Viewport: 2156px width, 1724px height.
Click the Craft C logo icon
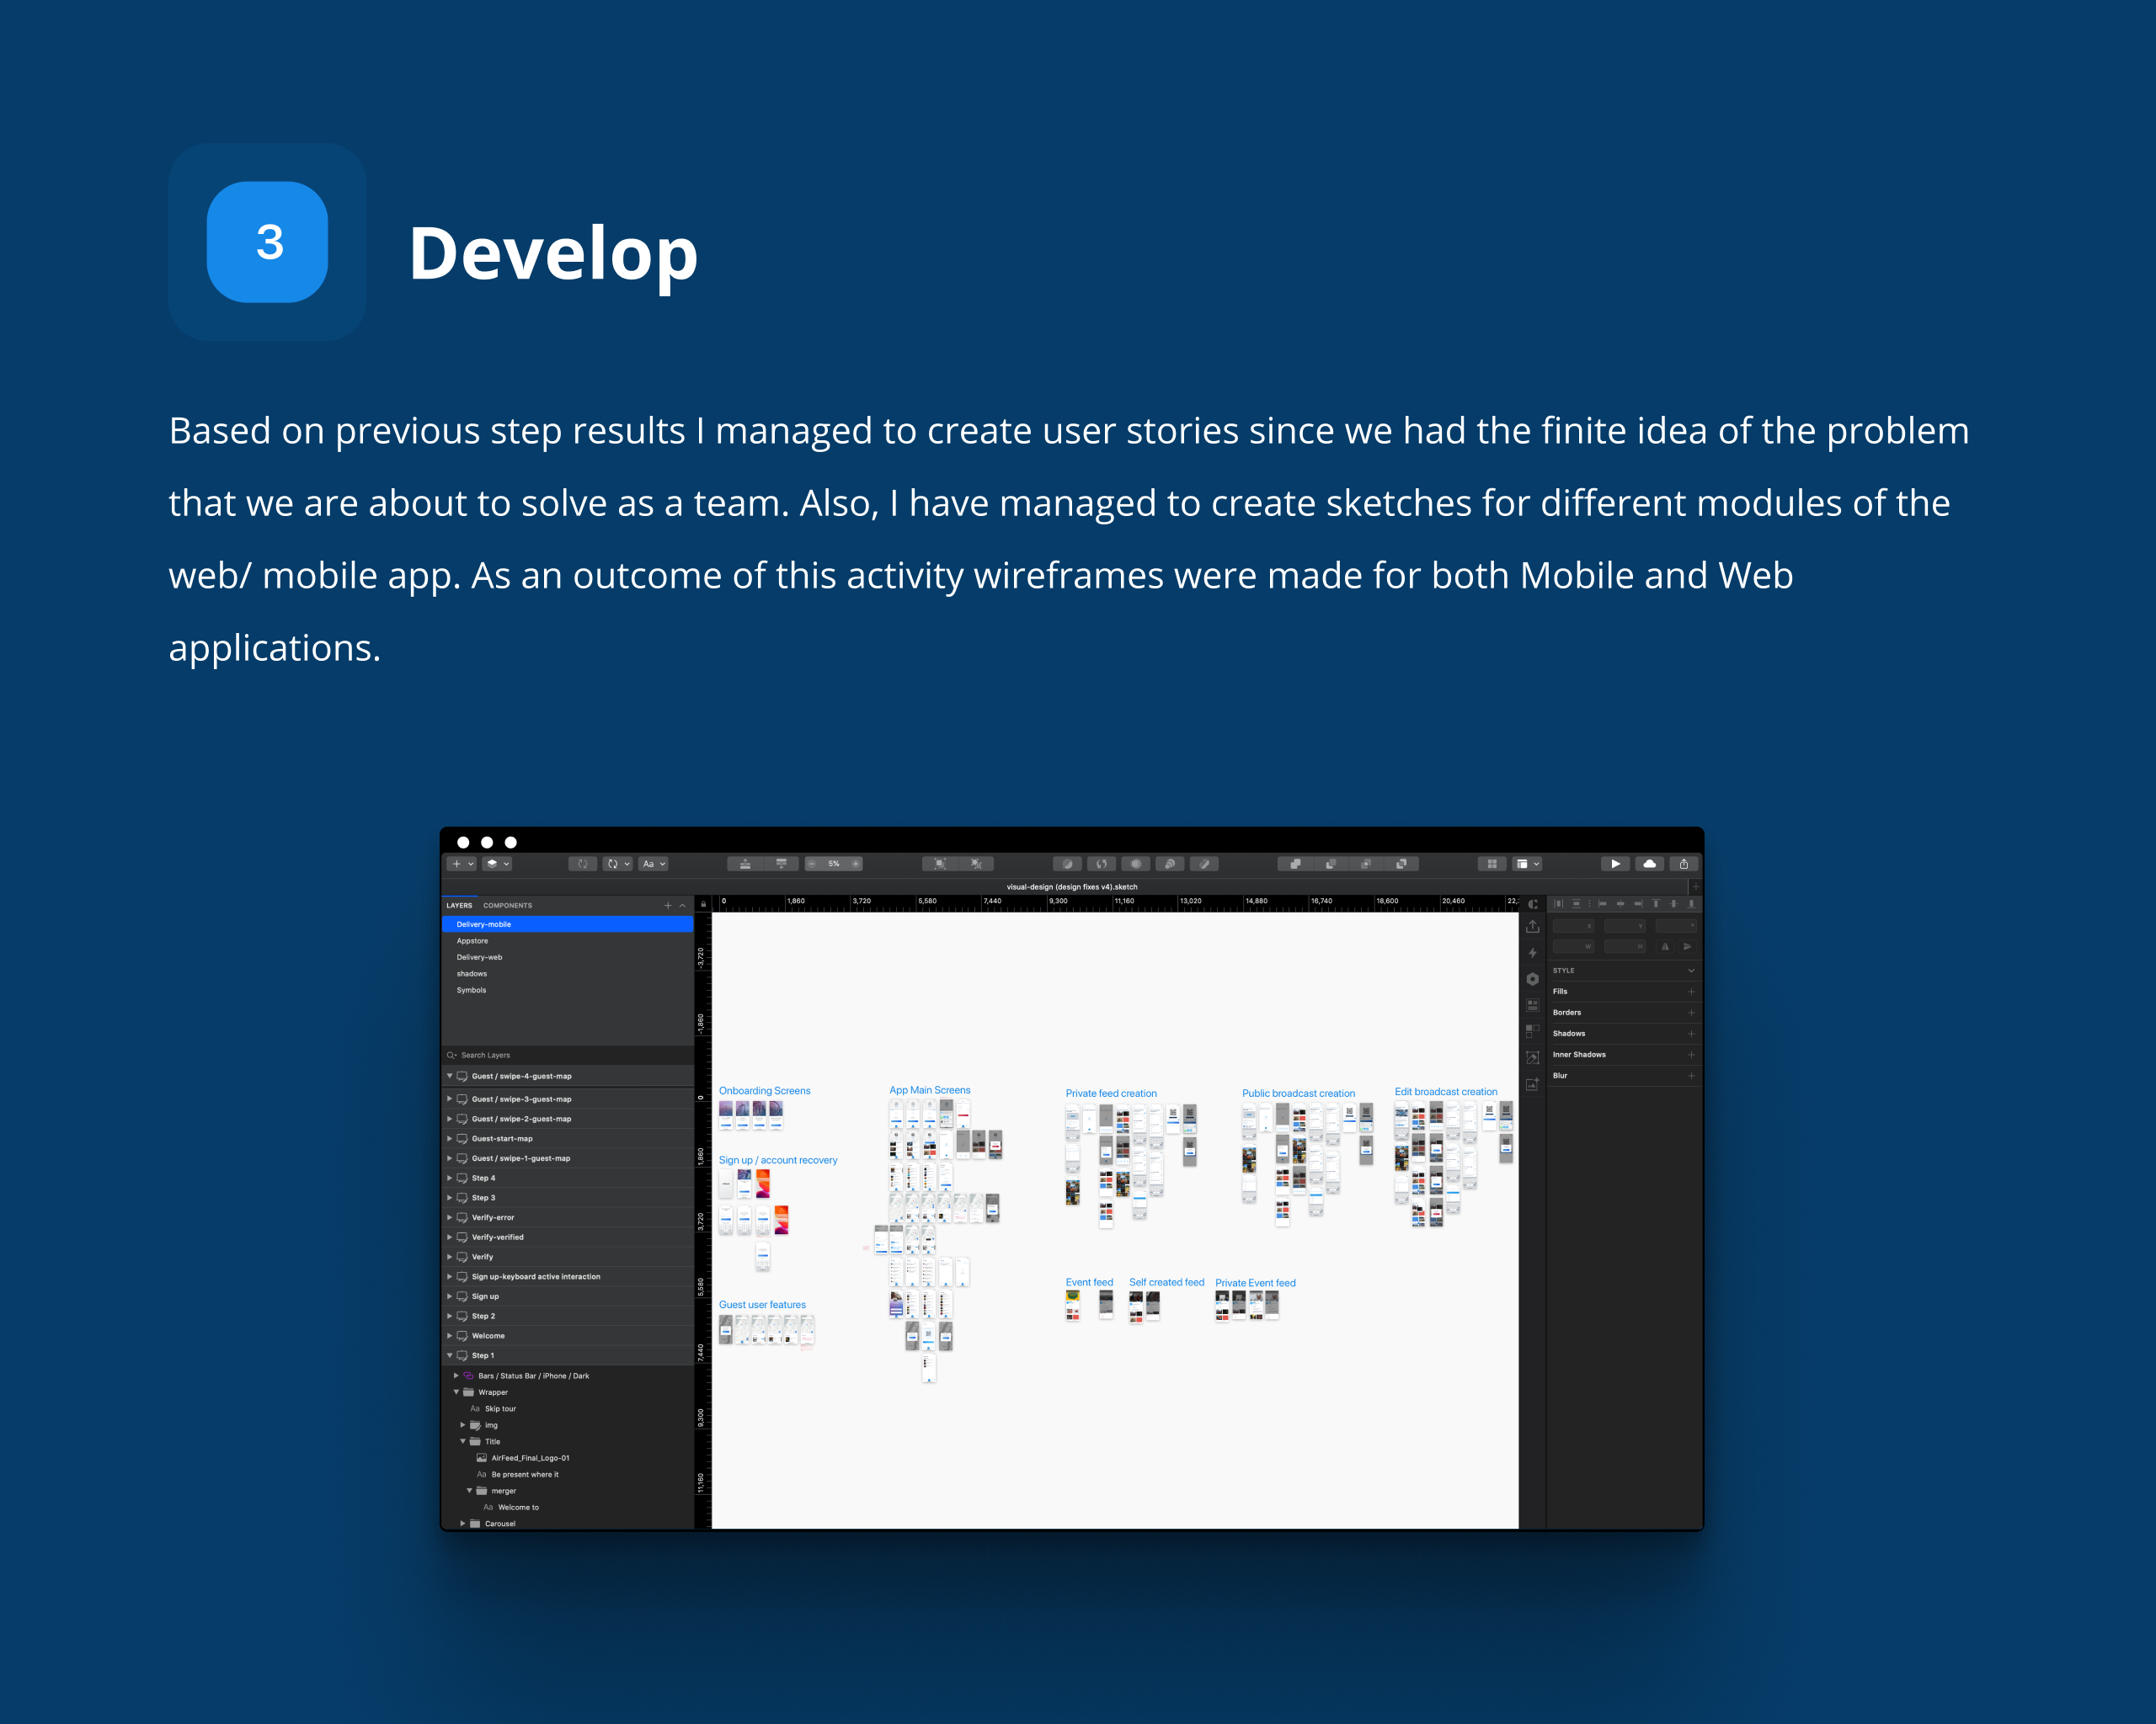(1533, 904)
